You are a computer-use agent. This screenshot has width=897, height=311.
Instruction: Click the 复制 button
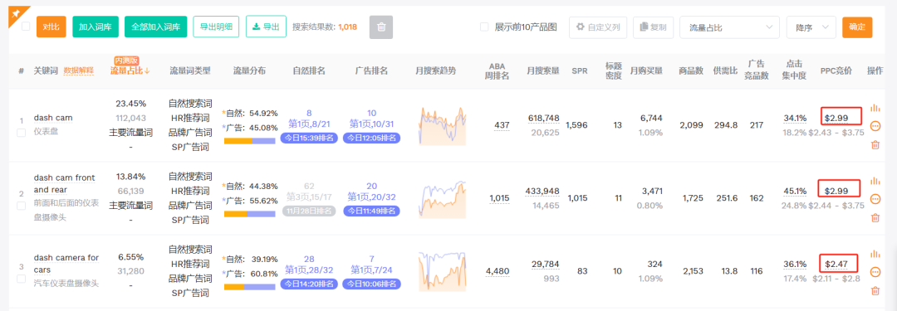(654, 27)
